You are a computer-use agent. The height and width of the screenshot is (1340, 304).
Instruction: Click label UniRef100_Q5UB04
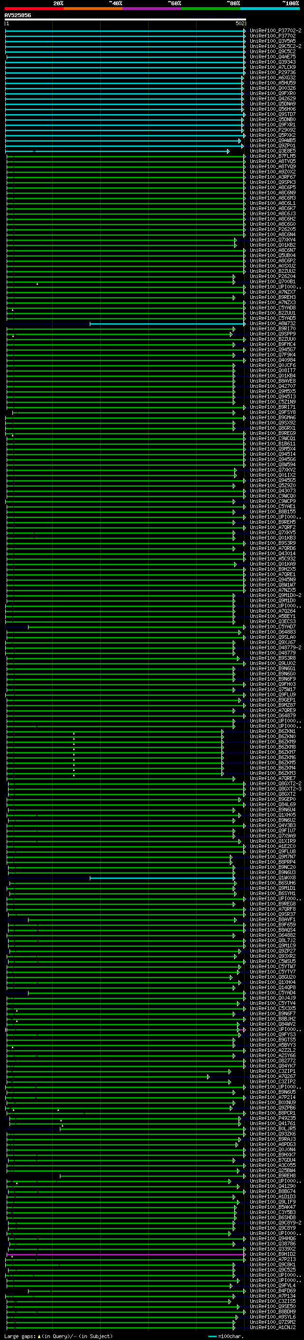tap(273, 255)
